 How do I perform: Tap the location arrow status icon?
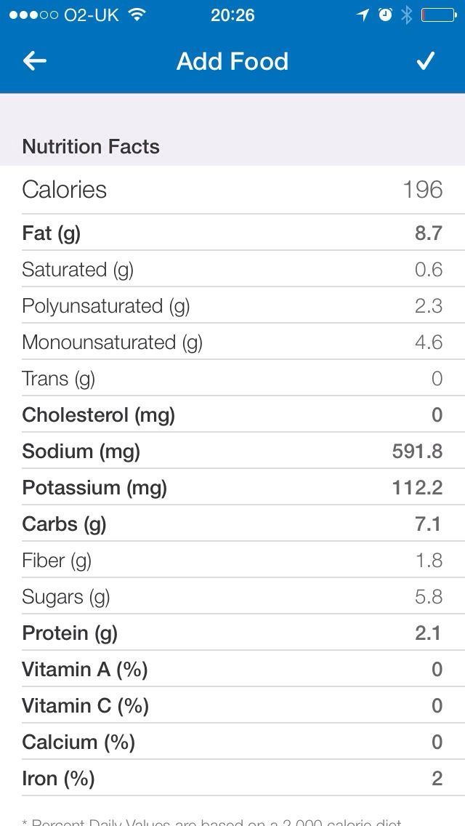click(x=363, y=15)
